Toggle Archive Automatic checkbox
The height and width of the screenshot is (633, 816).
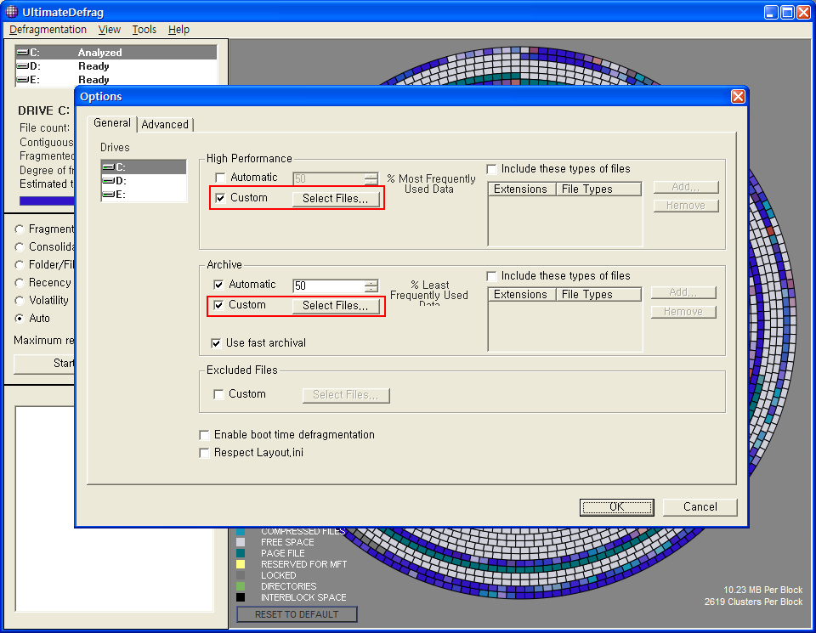pyautogui.click(x=218, y=285)
